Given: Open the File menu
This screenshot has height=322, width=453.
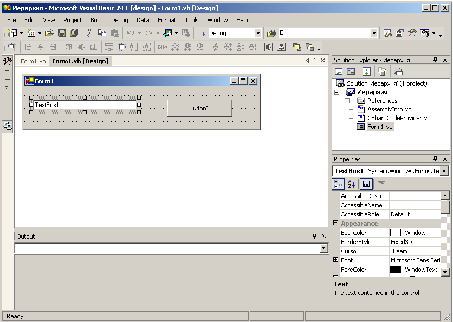Looking at the screenshot, I should pyautogui.click(x=11, y=20).
